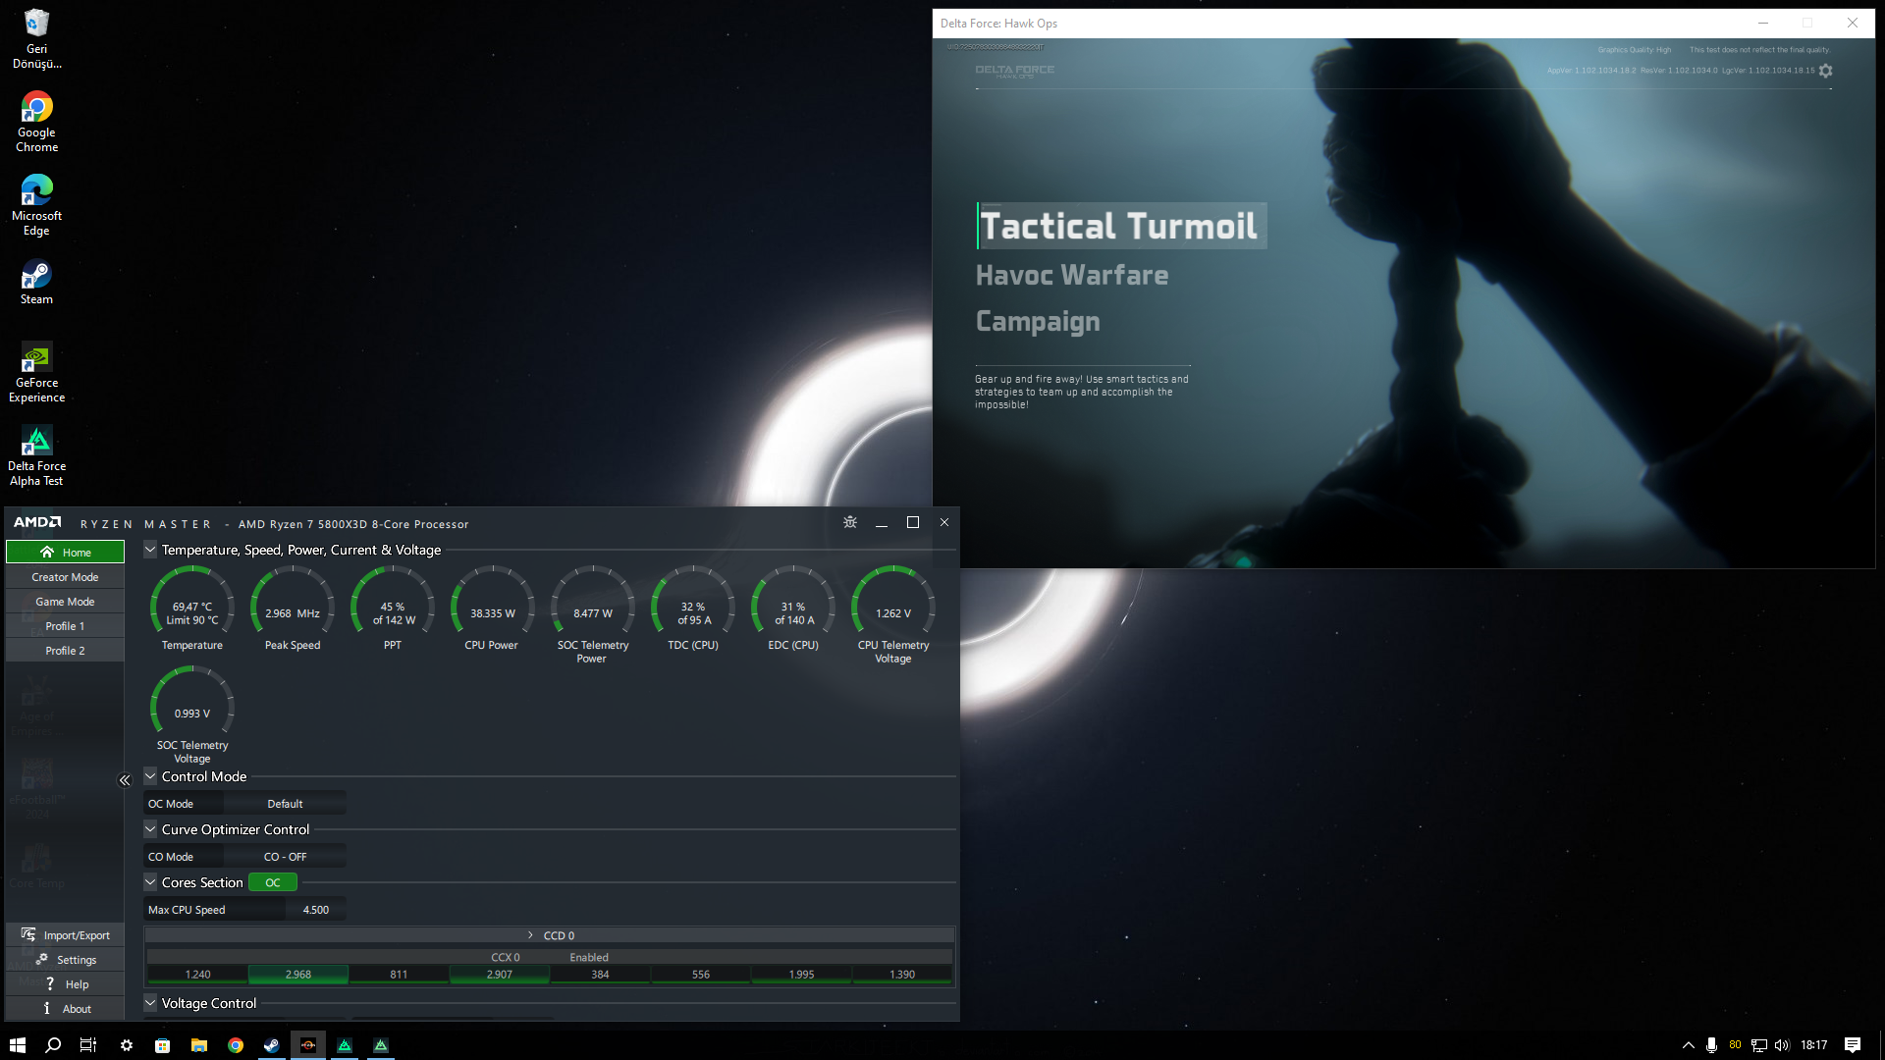Open About in Ryzen Master sidebar

66,1009
